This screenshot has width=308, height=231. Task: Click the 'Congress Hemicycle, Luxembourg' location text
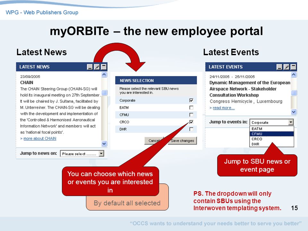tap(246, 101)
